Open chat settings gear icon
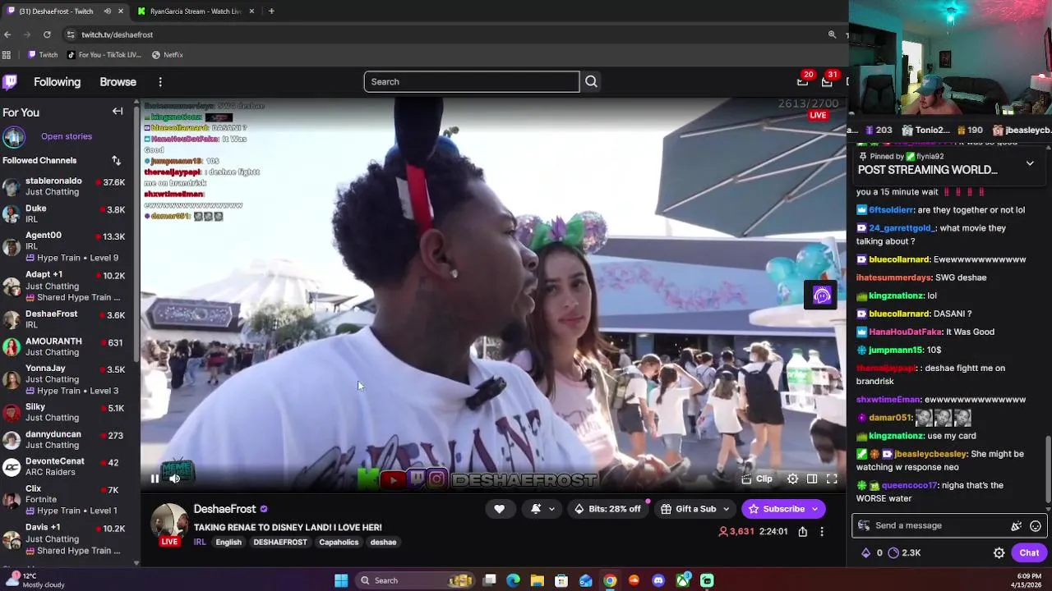1052x591 pixels. click(999, 553)
